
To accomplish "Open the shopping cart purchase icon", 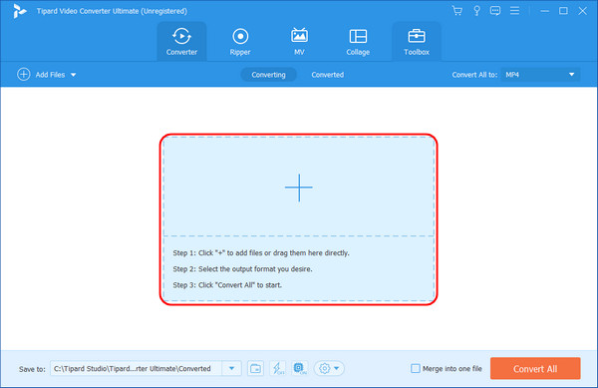I will pos(456,11).
